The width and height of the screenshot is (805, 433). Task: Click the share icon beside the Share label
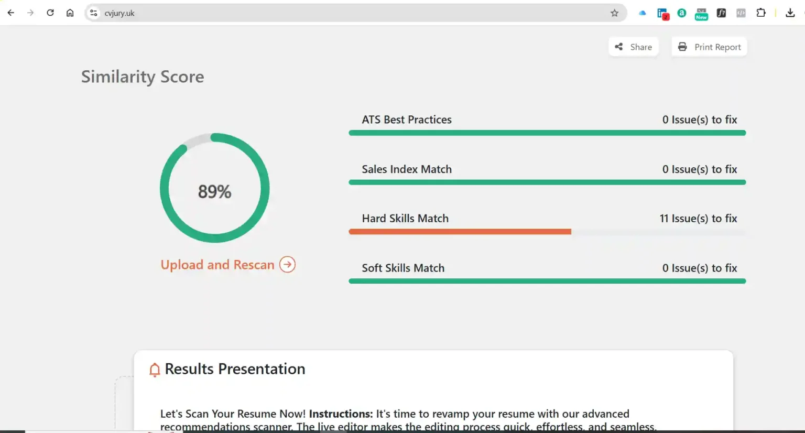[619, 47]
